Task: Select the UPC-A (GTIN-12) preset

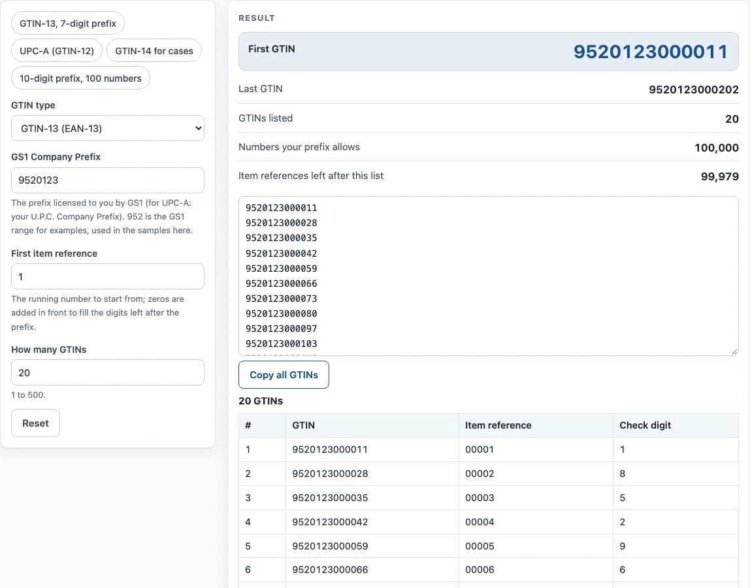Action: click(x=57, y=51)
